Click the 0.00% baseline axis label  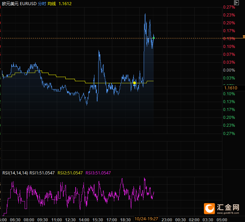(229, 70)
